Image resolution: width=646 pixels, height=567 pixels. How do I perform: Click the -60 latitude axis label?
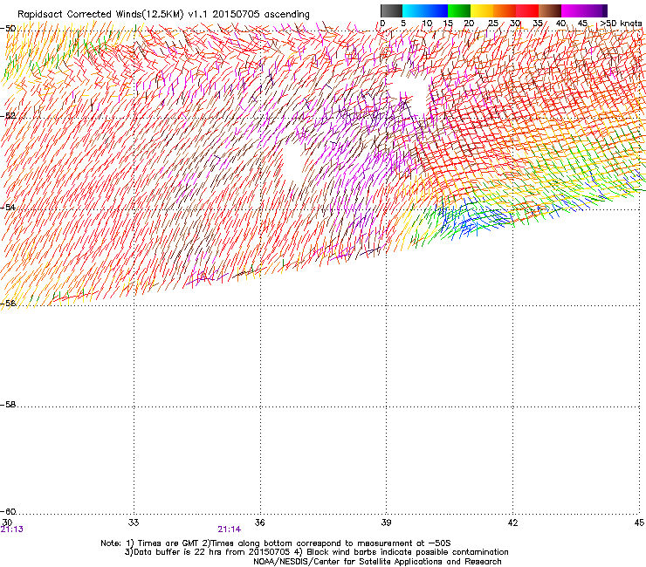[8, 512]
